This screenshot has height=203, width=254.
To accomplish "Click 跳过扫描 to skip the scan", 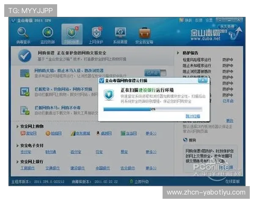I will (x=193, y=116).
